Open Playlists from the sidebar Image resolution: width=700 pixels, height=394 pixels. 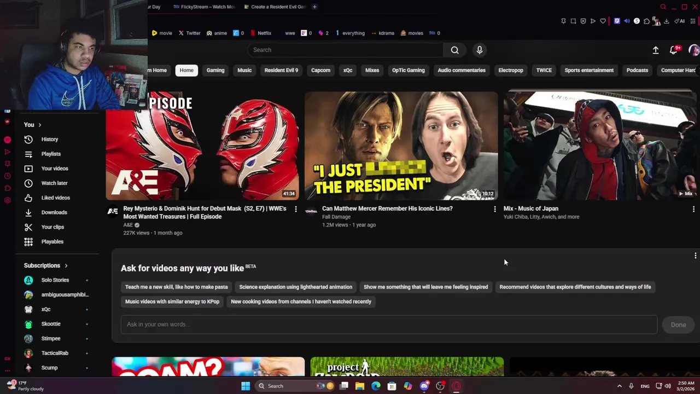click(51, 154)
